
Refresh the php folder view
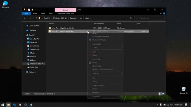131,18
